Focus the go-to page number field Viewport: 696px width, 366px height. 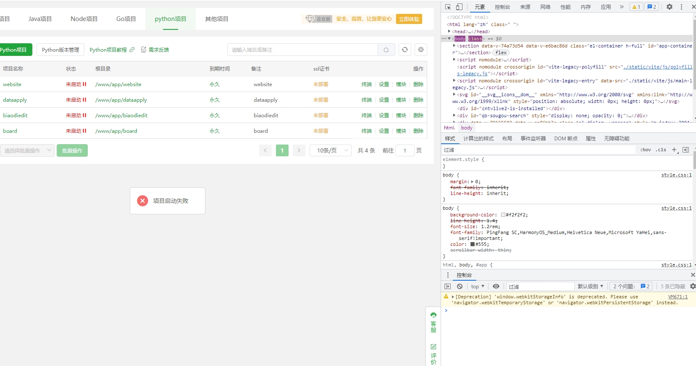[x=405, y=150]
